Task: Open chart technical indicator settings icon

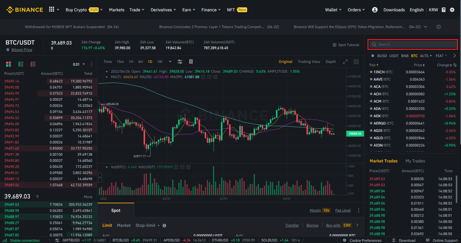Action: (180, 62)
